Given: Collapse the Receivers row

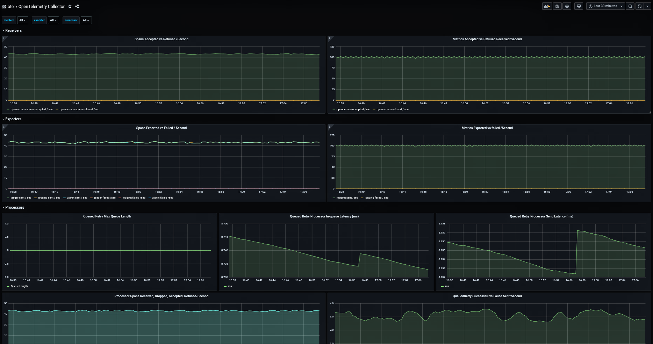Looking at the screenshot, I should click(13, 30).
